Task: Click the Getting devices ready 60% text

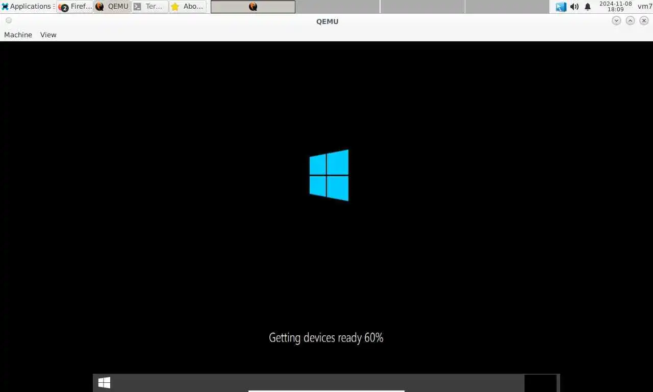Action: click(x=326, y=337)
